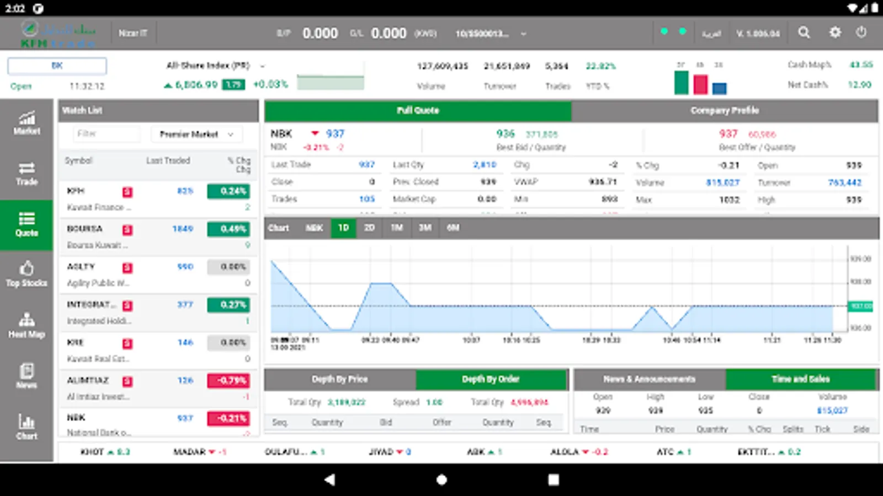Image resolution: width=883 pixels, height=496 pixels.
Task: Click the symbol search field showing BK
Action: coord(57,66)
